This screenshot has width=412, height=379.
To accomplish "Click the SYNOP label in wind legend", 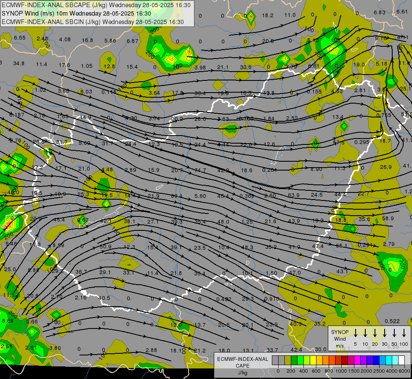I will pyautogui.click(x=340, y=332).
